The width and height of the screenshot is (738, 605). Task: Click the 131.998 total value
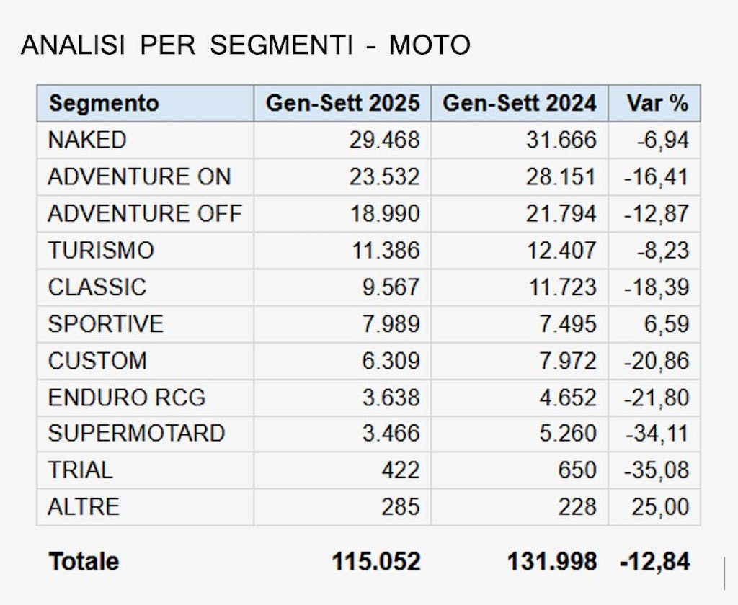[552, 561]
